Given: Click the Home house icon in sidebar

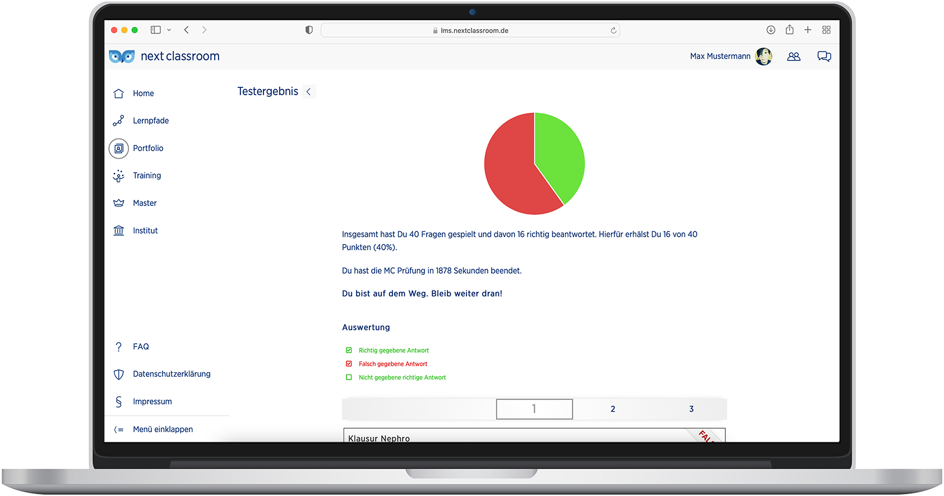Looking at the screenshot, I should (x=118, y=93).
